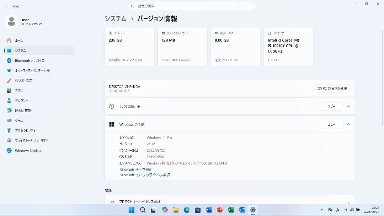Open the volume control in system tray

[x=352, y=210]
